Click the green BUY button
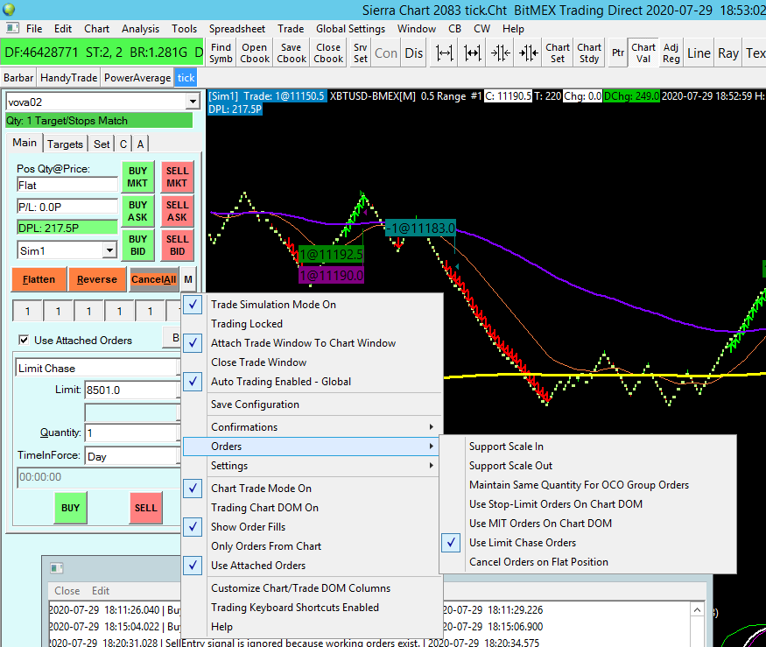 (70, 507)
